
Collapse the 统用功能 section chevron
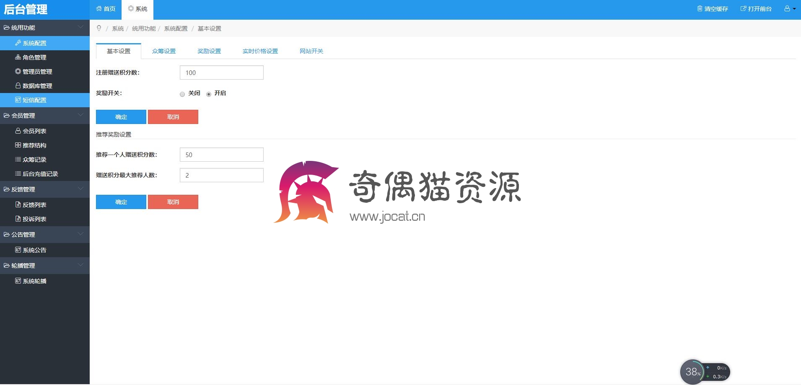tap(80, 27)
